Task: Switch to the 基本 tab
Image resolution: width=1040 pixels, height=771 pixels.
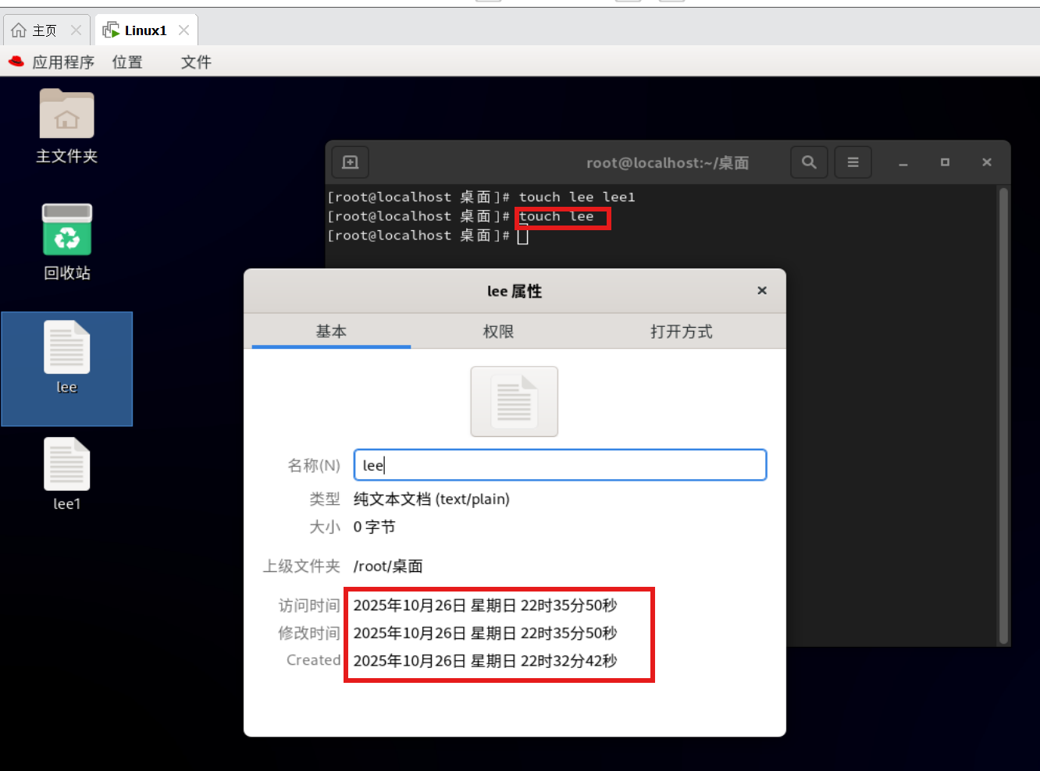Action: pos(331,332)
